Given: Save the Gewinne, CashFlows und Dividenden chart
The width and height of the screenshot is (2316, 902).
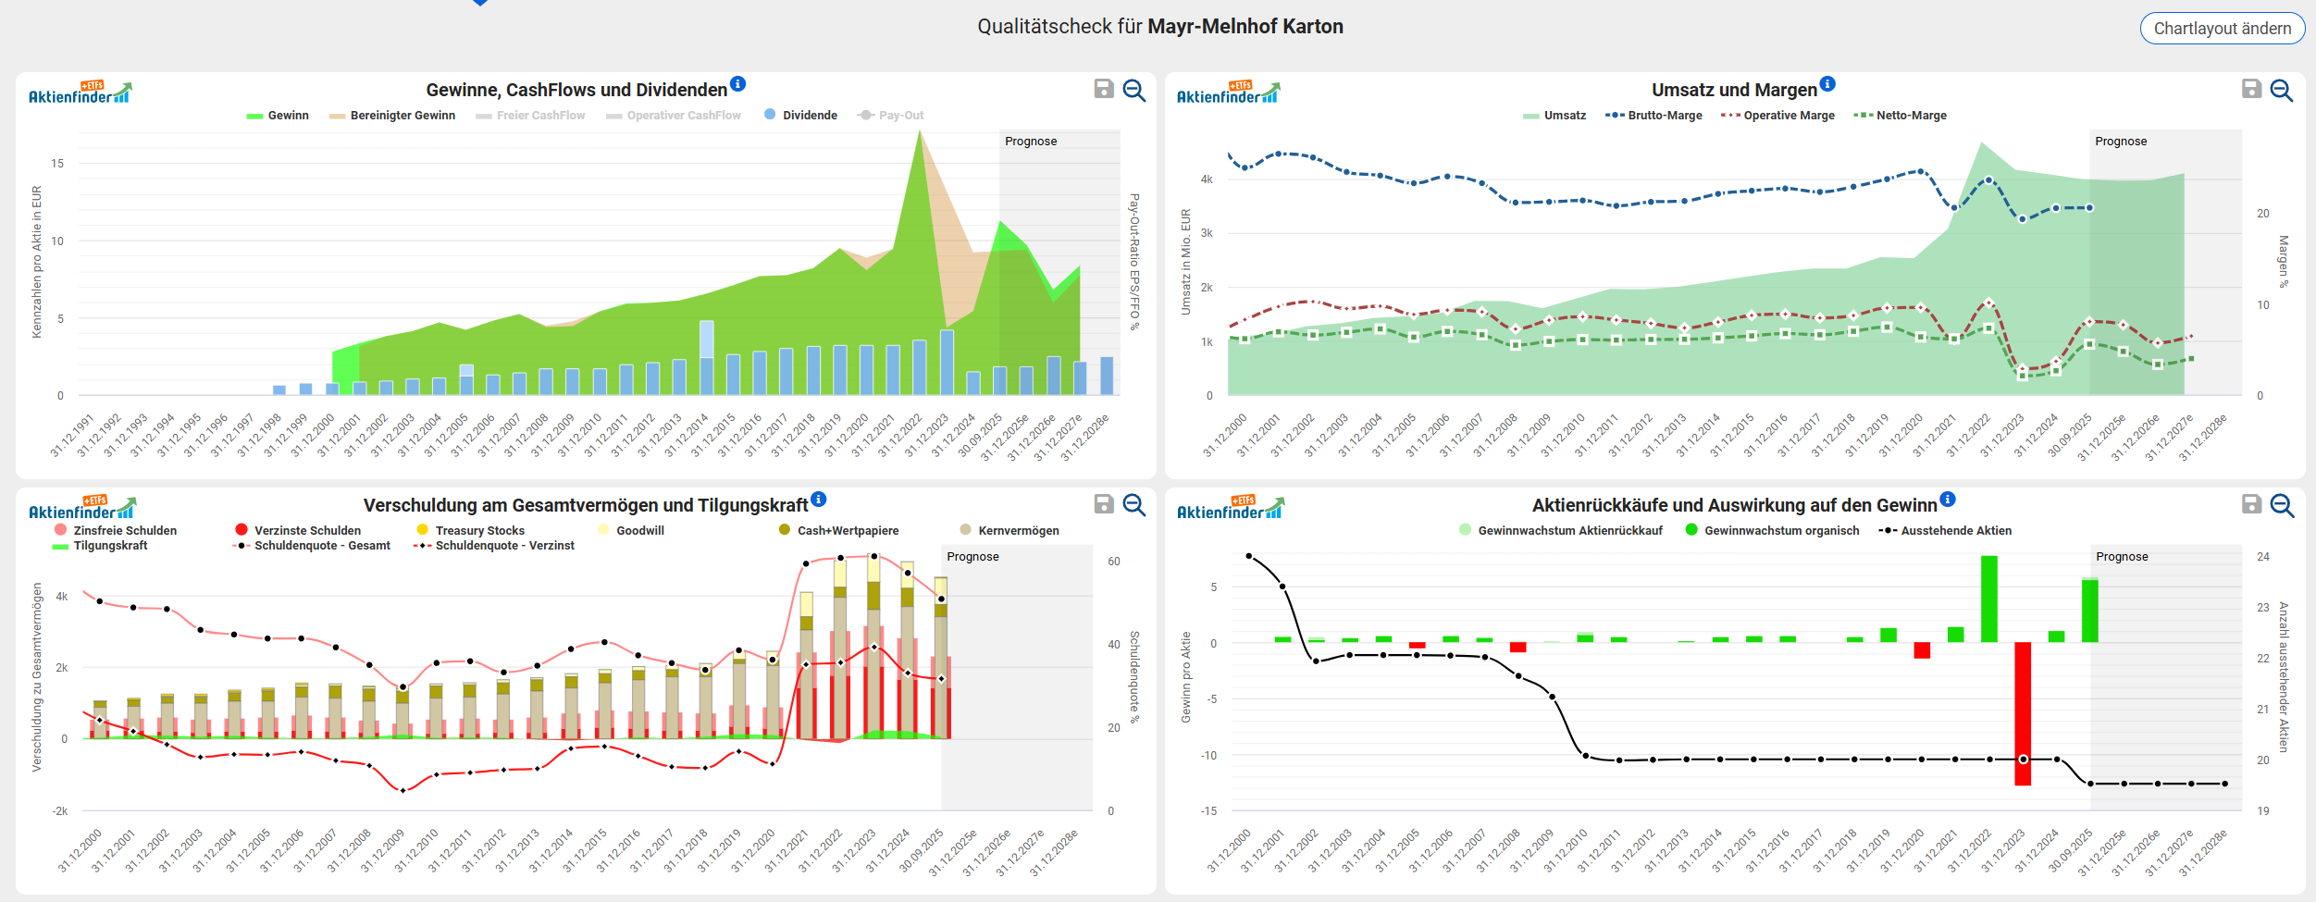Looking at the screenshot, I should (x=1103, y=89).
